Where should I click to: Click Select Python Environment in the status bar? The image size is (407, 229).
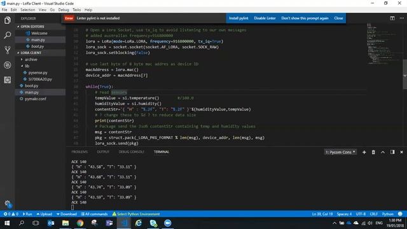coord(136,214)
